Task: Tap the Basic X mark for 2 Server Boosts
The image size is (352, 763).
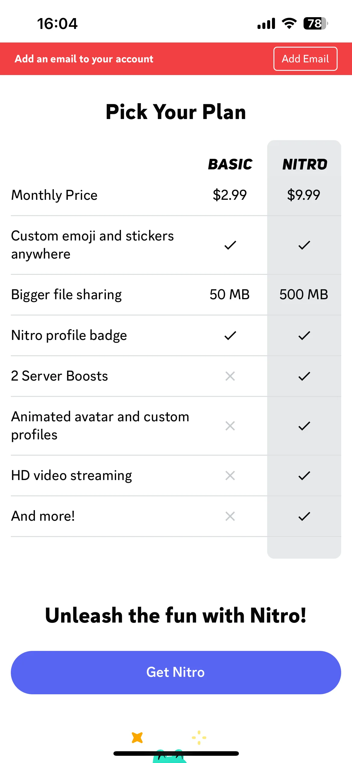Action: [230, 376]
